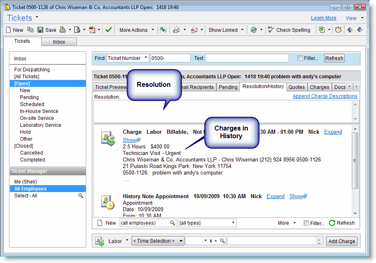Viewport: 376px width, 263px height.
Task: Click the PDF export icon
Action: (92, 30)
